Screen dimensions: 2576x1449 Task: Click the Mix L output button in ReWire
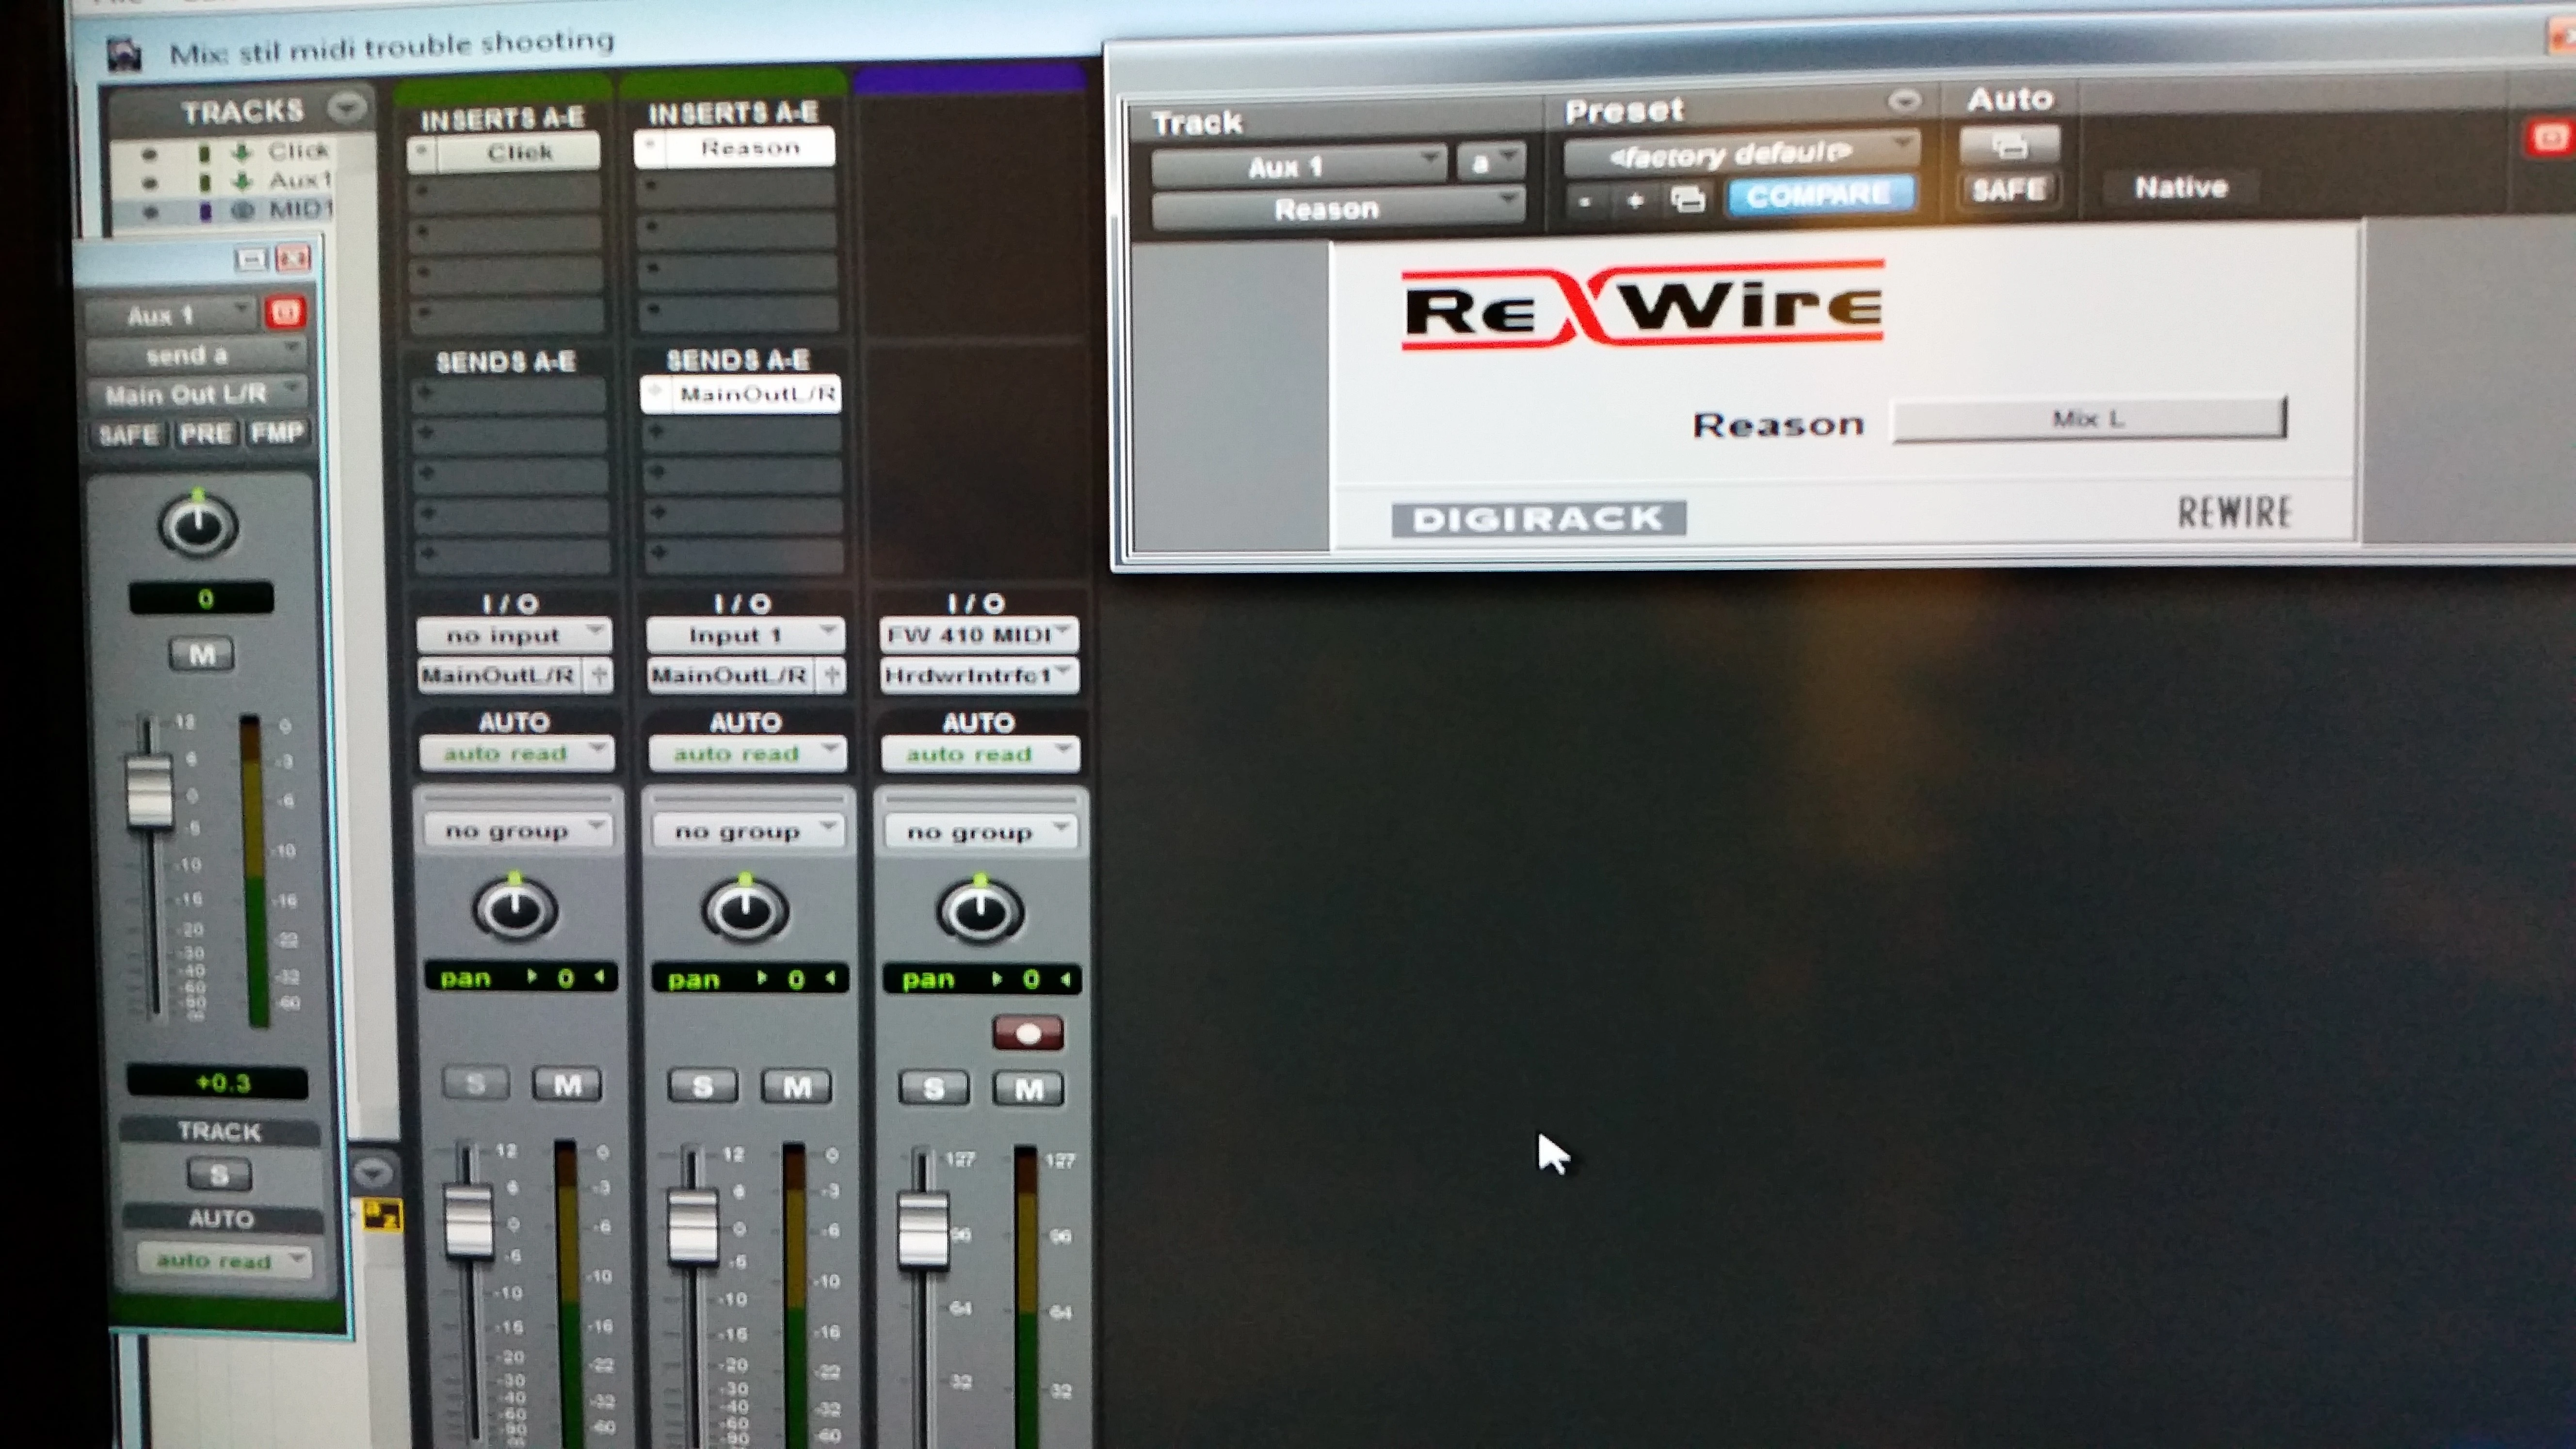(2088, 419)
